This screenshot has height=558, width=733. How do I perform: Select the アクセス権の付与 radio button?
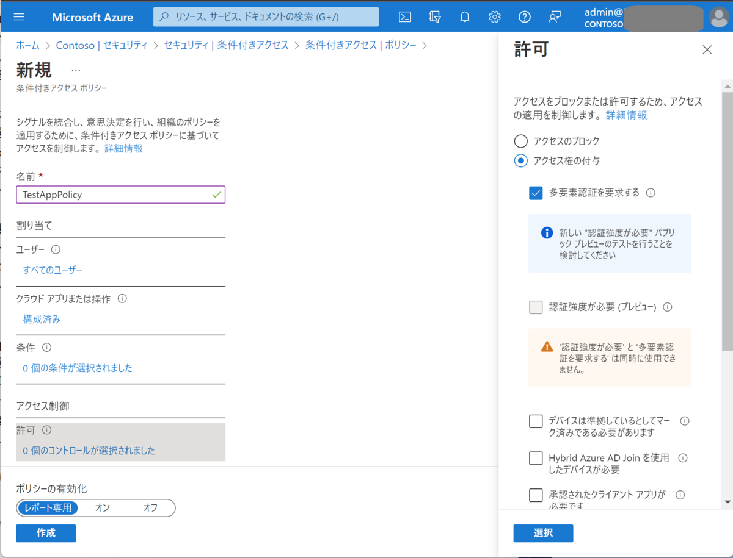tap(520, 161)
